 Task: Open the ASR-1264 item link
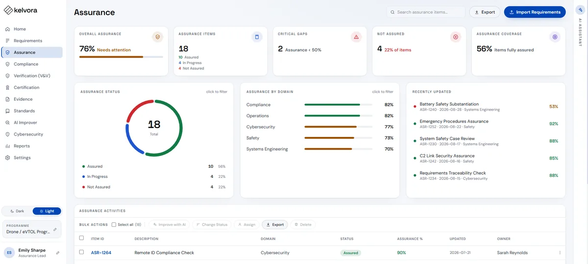(101, 253)
